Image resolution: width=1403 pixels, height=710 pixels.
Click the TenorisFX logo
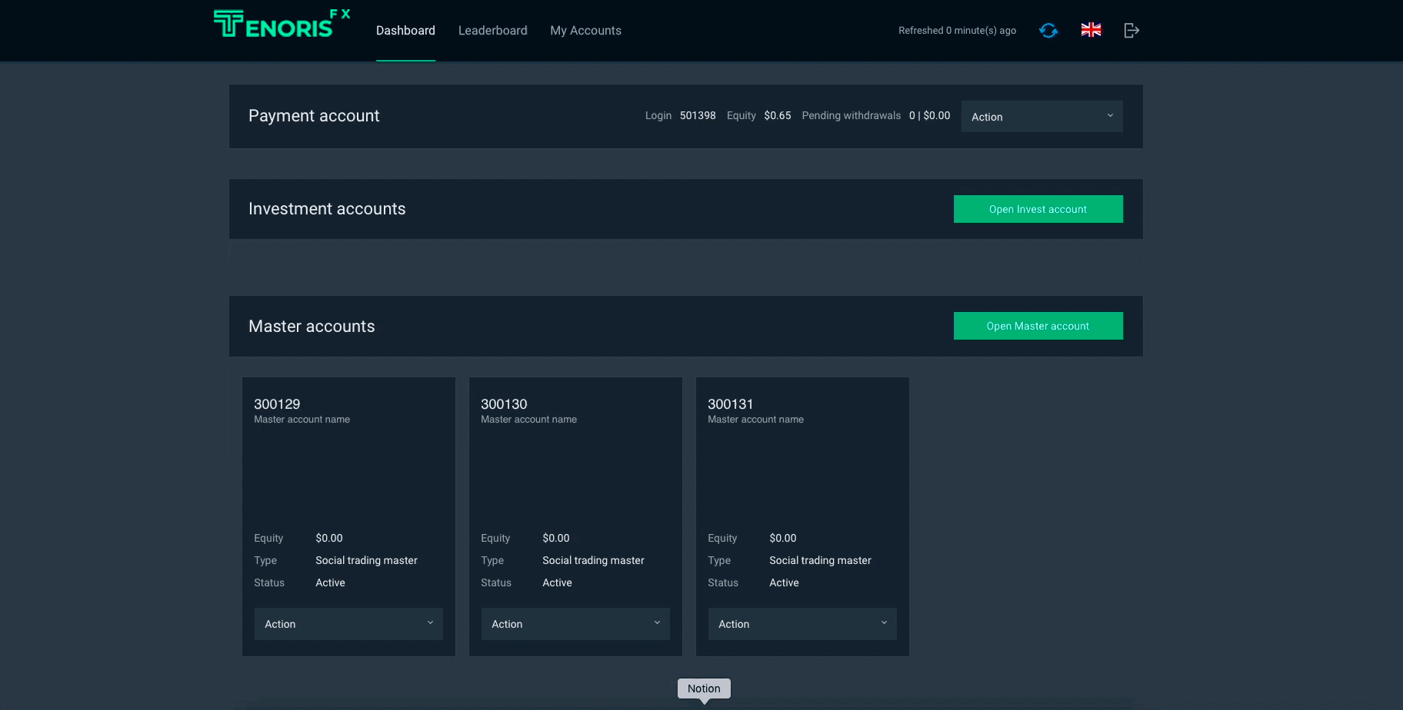(x=281, y=25)
